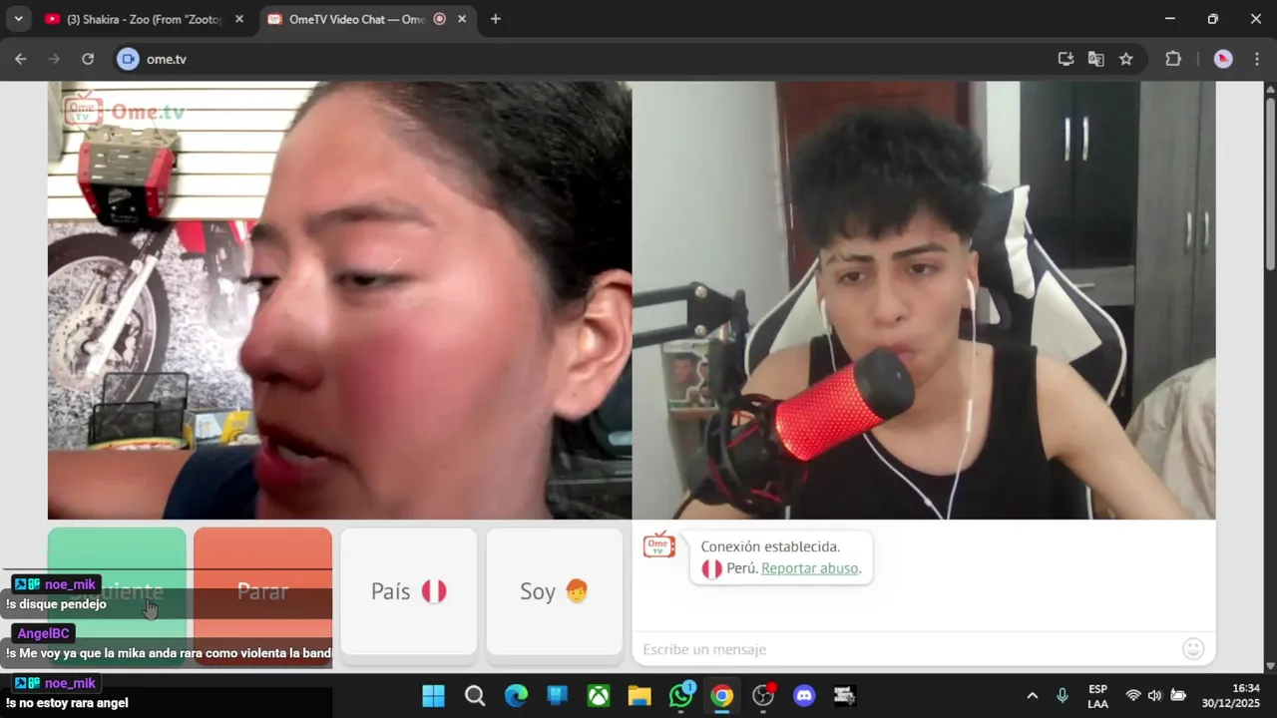This screenshot has height=718, width=1277.
Task: Open the tab search dropdown arrow
Action: point(18,19)
